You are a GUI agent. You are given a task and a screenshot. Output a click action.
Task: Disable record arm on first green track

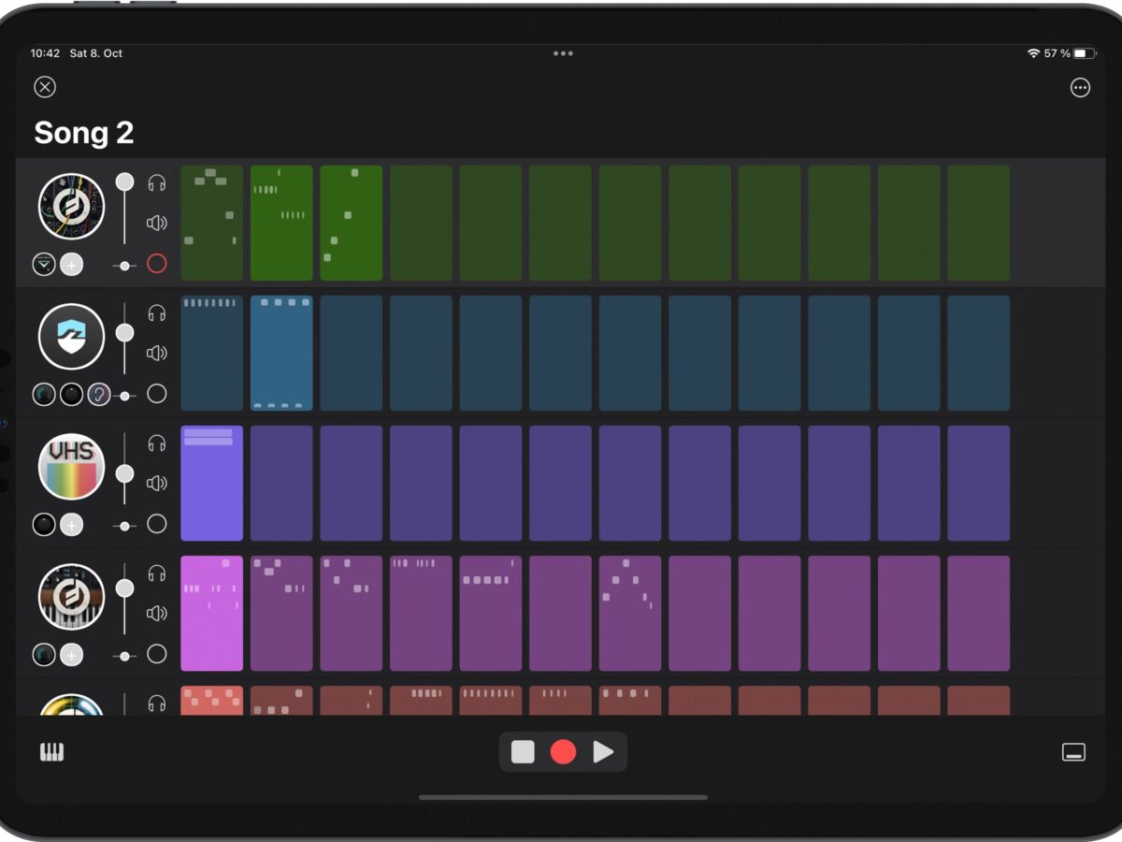click(157, 264)
